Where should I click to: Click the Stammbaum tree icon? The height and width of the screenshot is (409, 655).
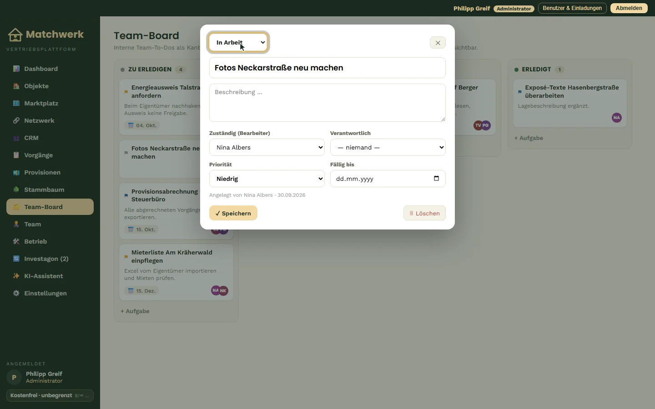click(x=16, y=190)
